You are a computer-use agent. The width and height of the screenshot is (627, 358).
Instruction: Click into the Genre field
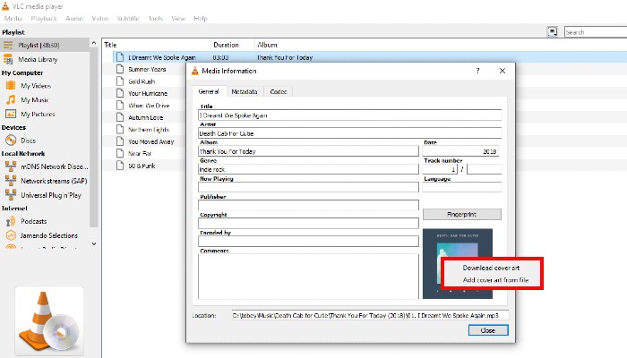308,169
